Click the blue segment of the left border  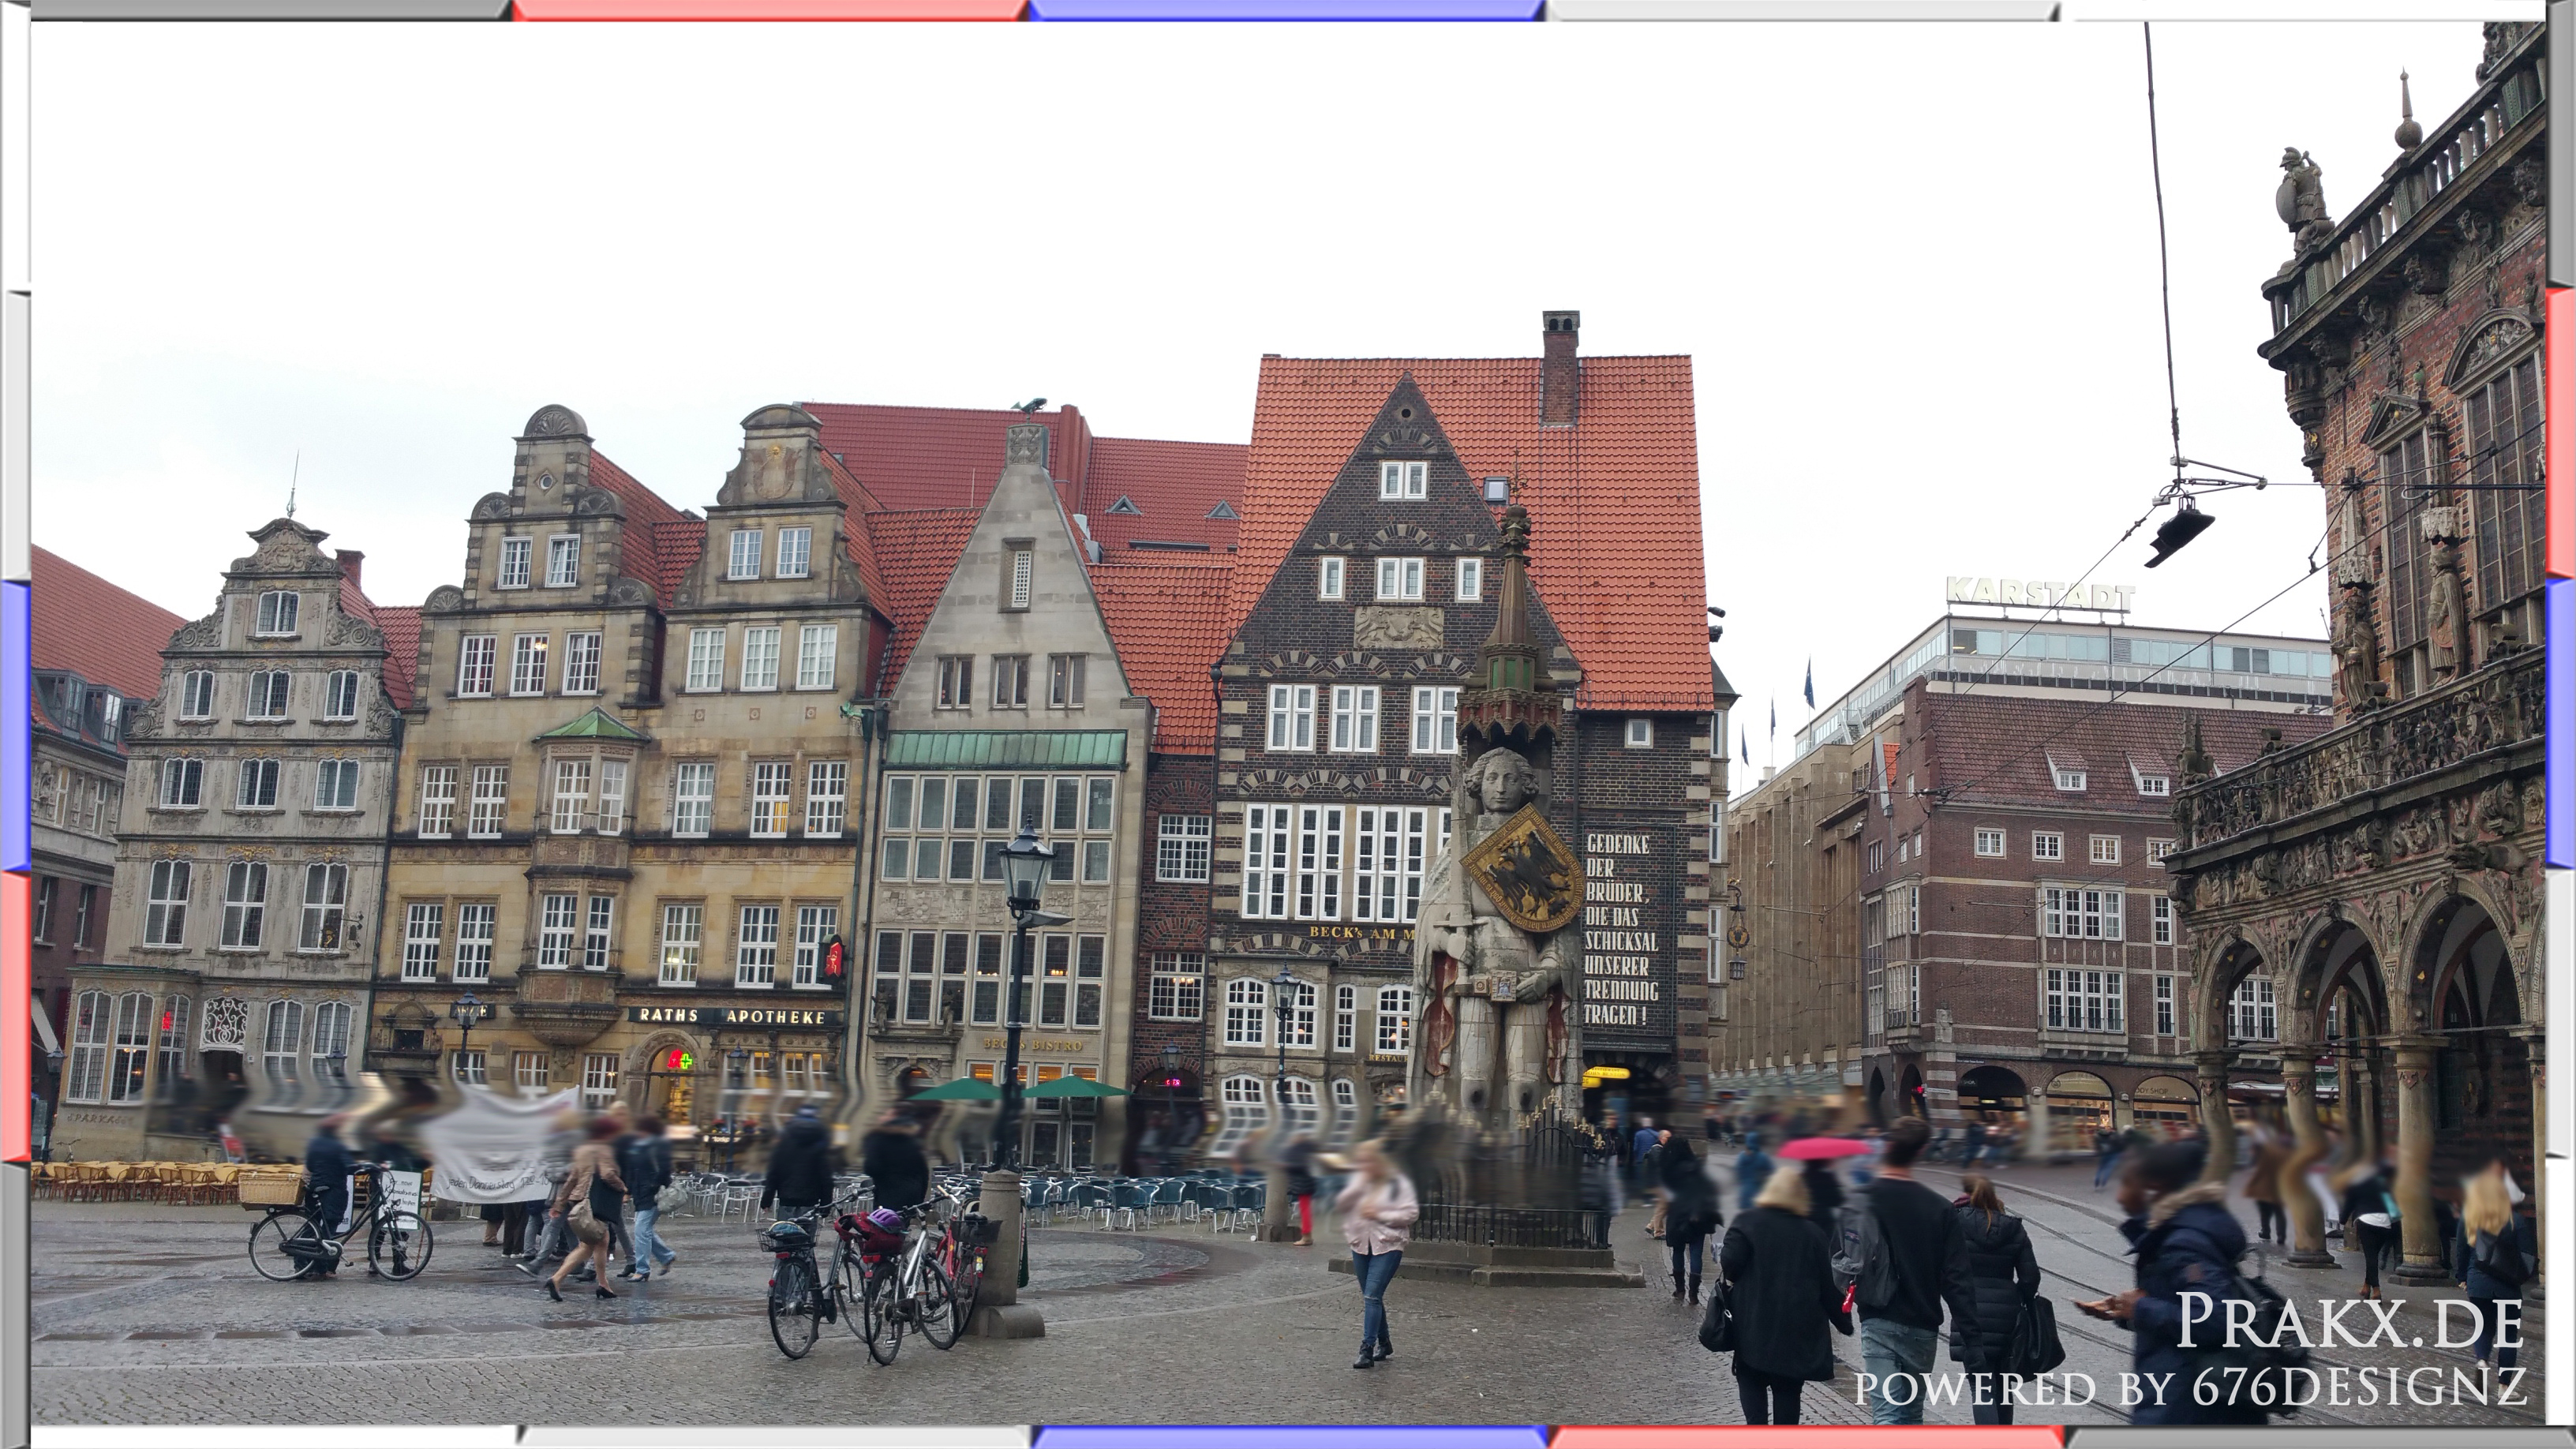coord(14,725)
